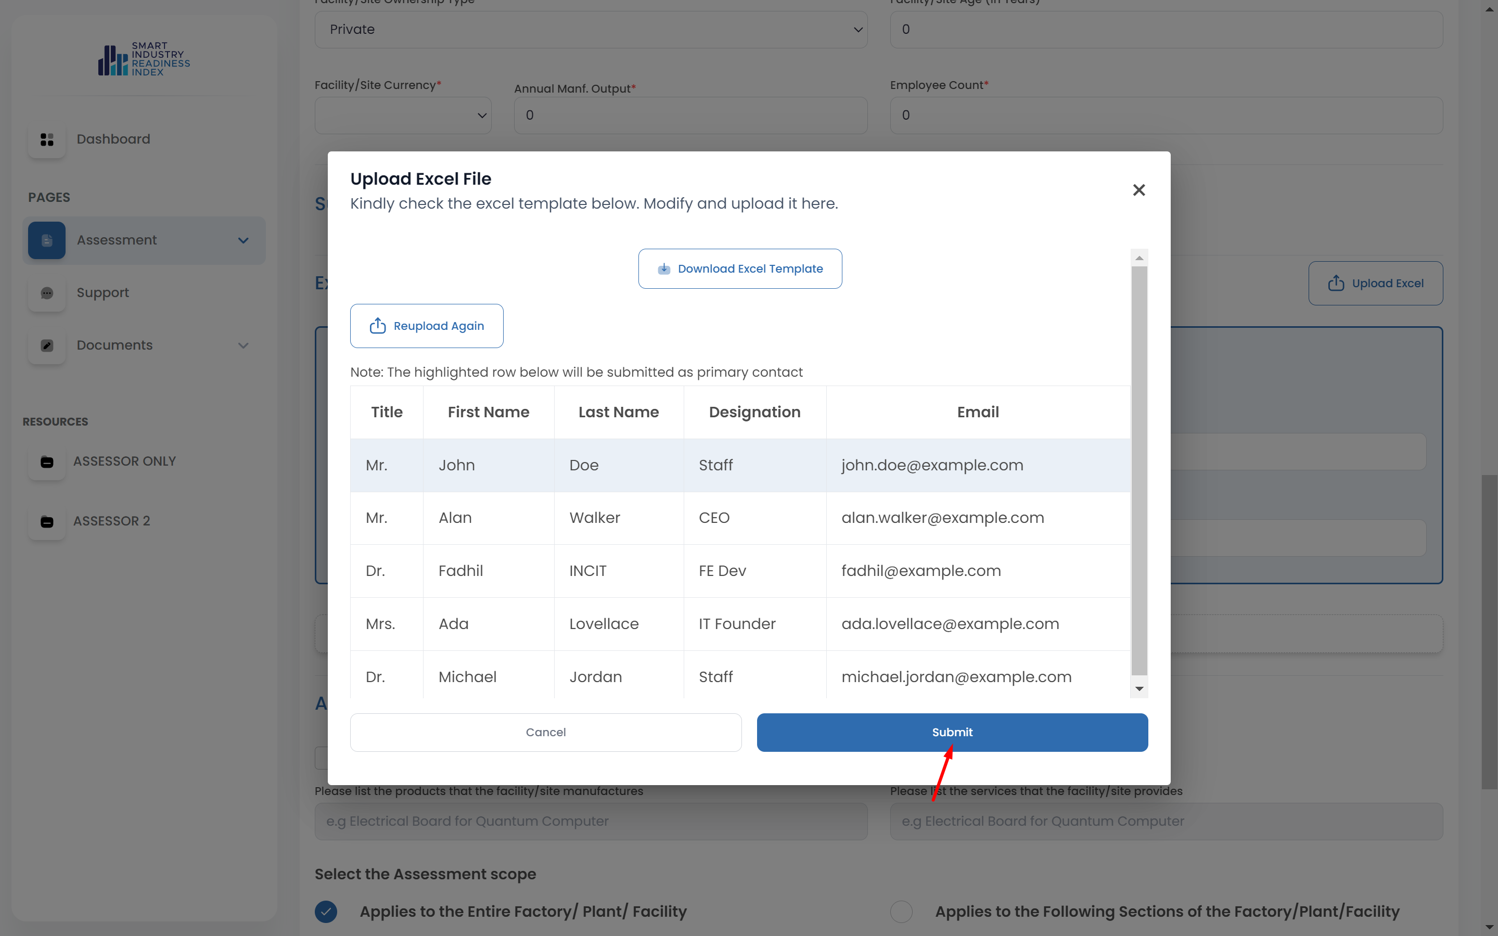The image size is (1498, 936).
Task: Expand the Assessment menu chevron
Action: (x=244, y=240)
